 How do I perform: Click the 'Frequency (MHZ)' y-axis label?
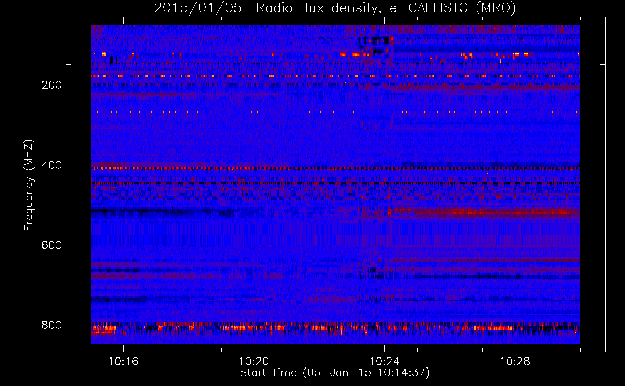tap(29, 185)
